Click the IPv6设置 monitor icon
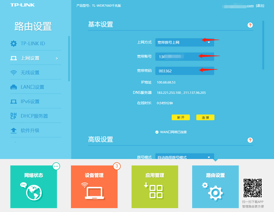This screenshot has width=274, height=212. click(x=14, y=102)
